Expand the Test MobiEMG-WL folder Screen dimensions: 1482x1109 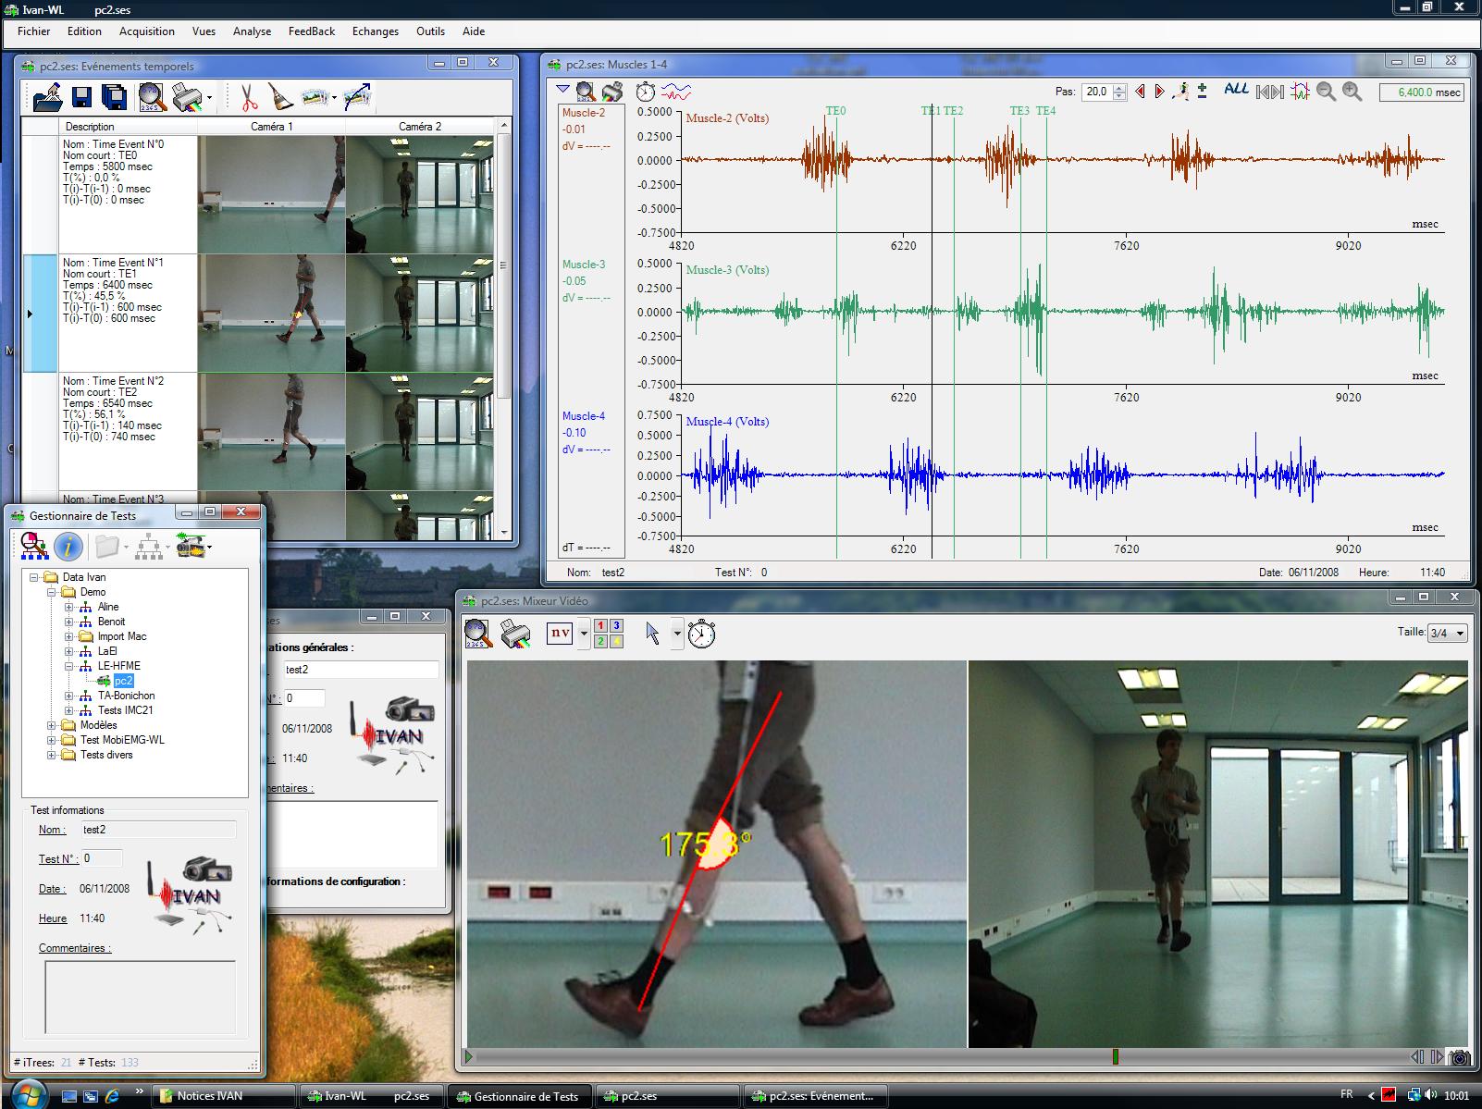[x=54, y=740]
